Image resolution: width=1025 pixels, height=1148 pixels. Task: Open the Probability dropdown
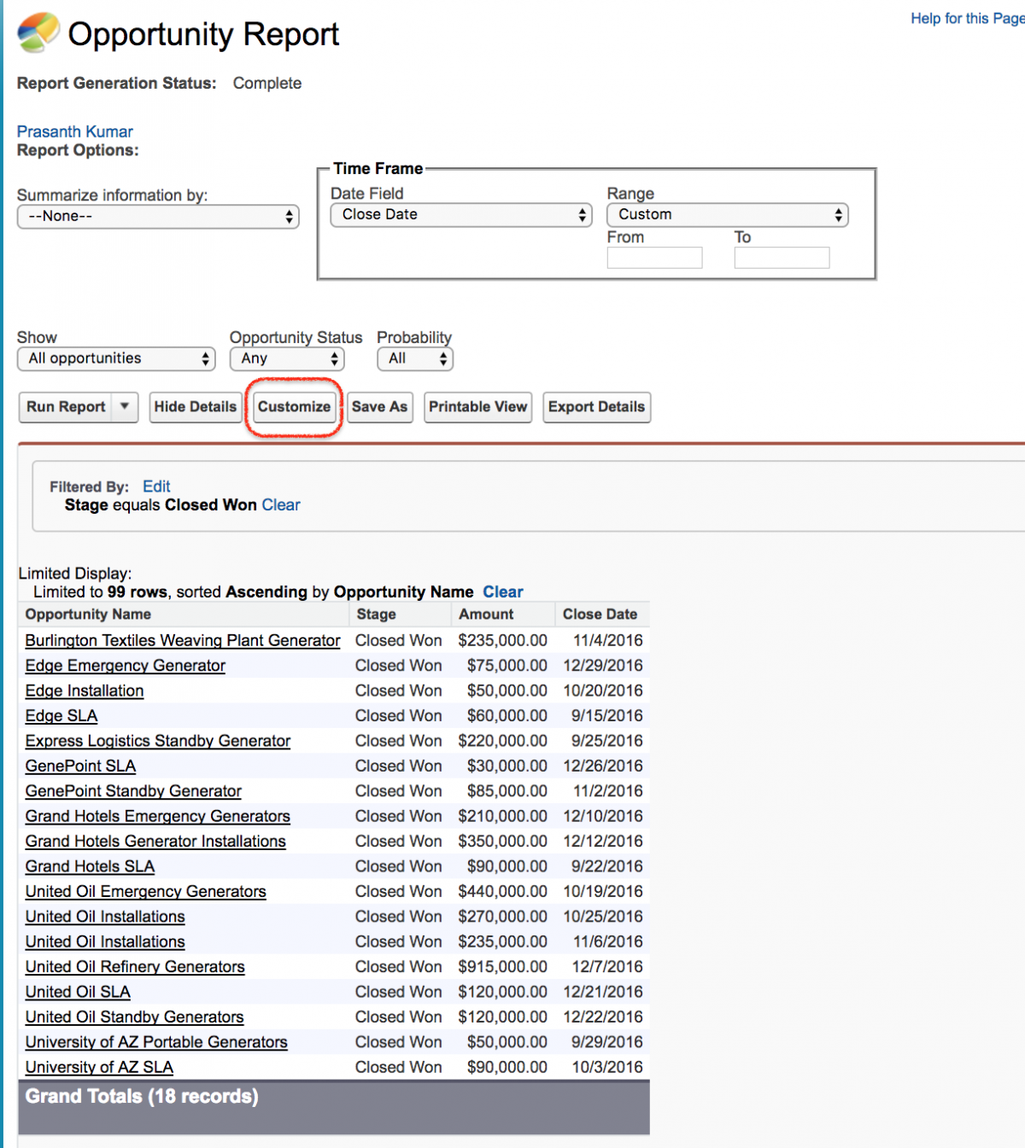415,358
